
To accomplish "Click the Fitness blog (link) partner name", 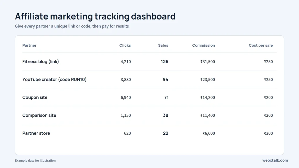I will tap(41, 62).
